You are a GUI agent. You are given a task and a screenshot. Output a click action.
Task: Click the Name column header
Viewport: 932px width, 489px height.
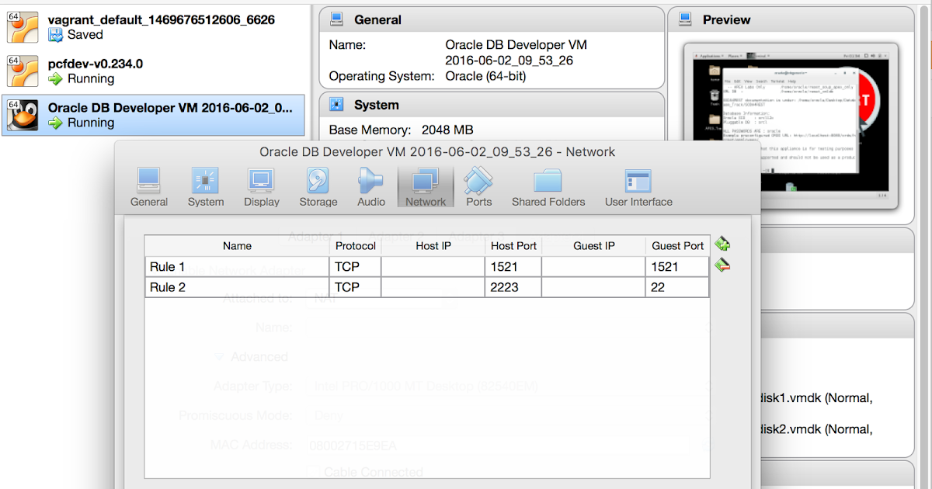237,246
